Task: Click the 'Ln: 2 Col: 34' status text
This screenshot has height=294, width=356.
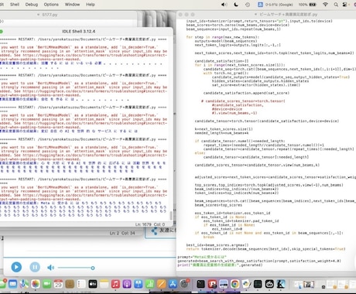Action: (122, 233)
